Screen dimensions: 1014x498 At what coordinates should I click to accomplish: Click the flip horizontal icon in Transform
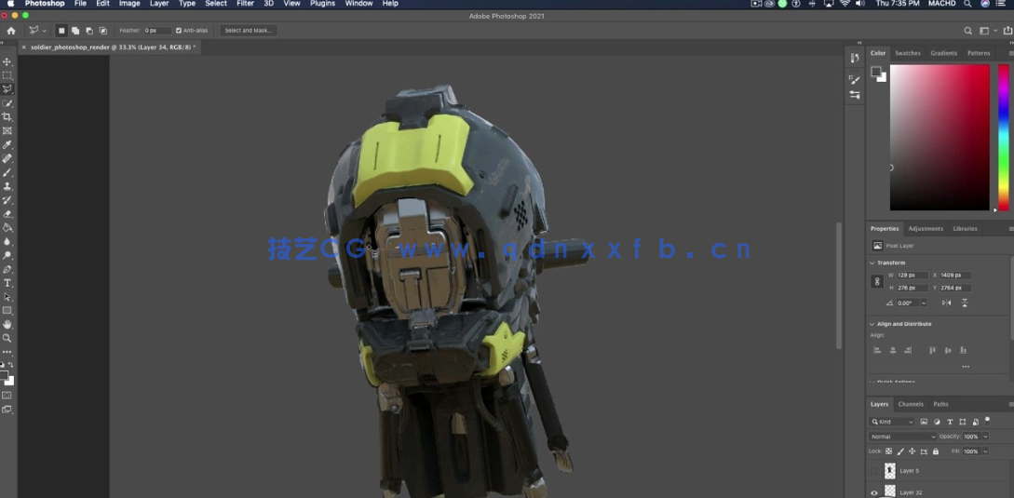(x=947, y=303)
